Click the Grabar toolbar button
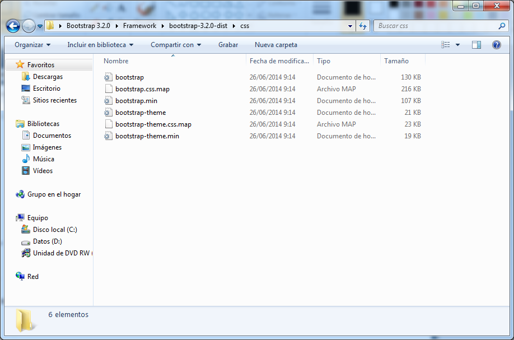 point(228,45)
